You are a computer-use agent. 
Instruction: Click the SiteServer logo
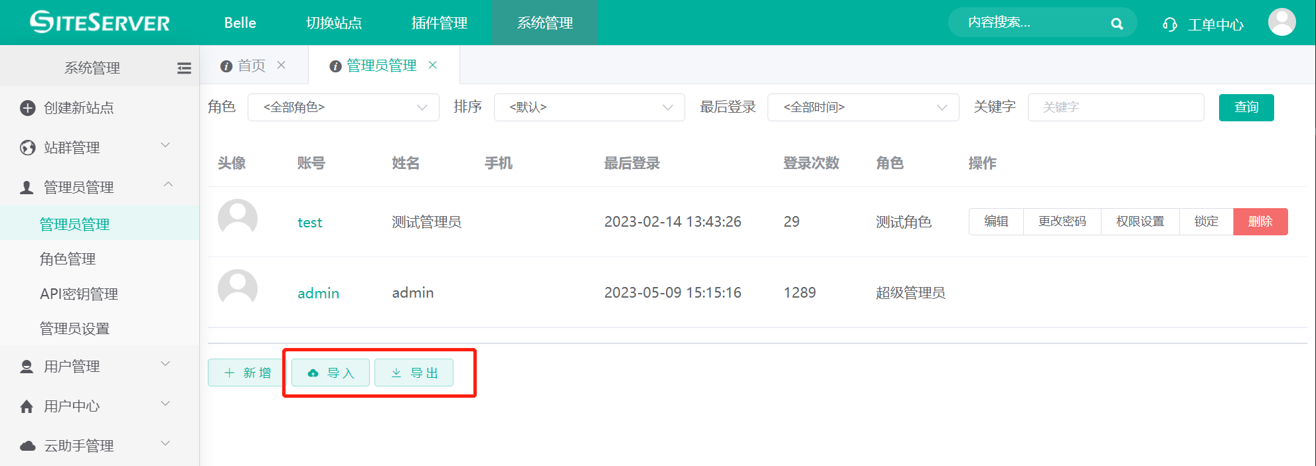(100, 22)
